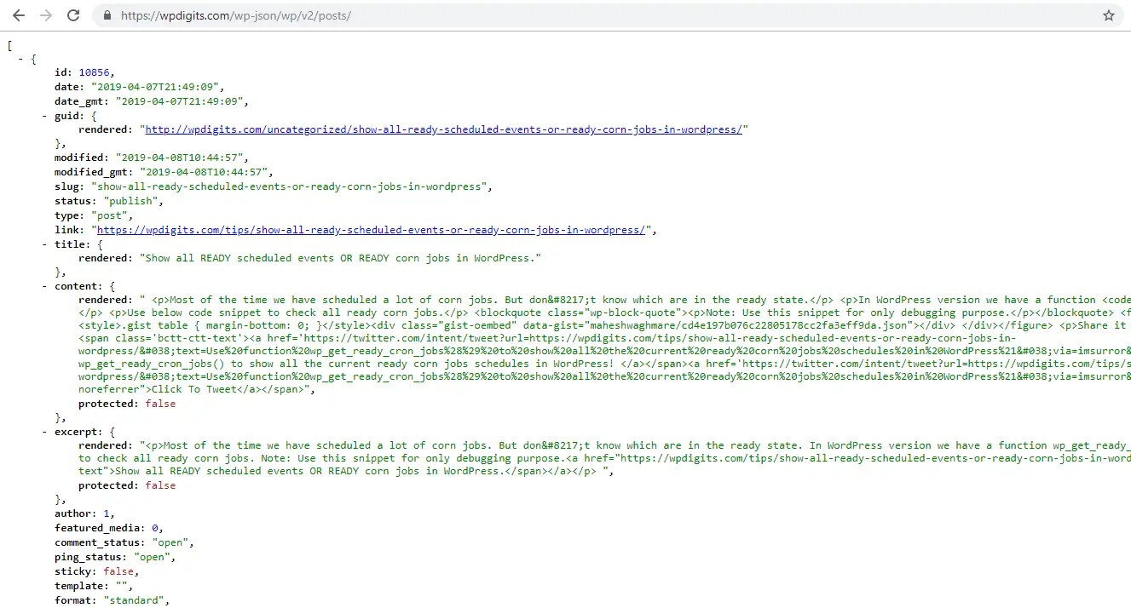Collapse the first post object
Viewport: 1131px width, 608px height.
click(x=22, y=58)
